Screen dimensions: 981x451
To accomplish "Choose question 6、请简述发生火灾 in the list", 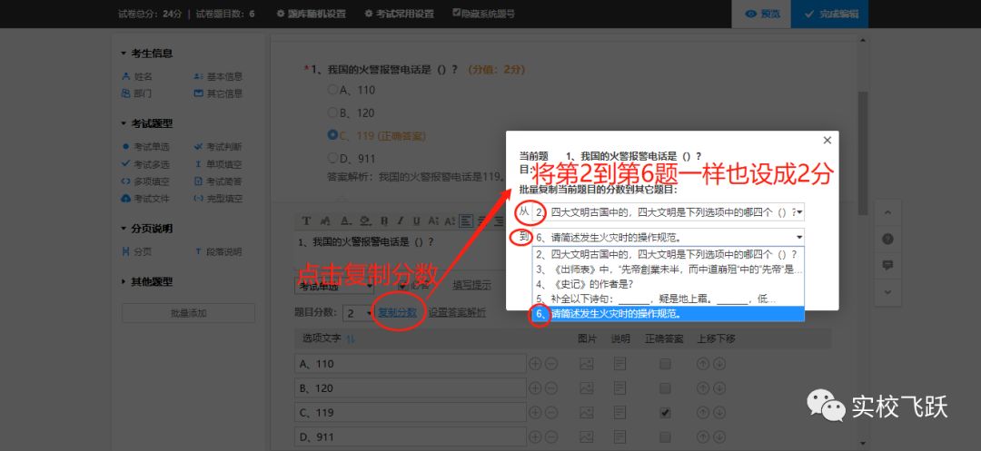I will point(669,314).
